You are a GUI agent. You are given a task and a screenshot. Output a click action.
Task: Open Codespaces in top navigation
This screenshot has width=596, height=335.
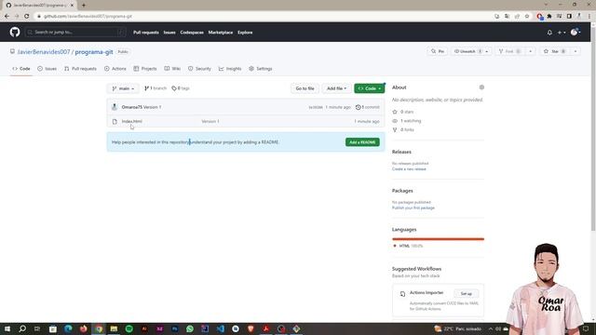point(192,33)
